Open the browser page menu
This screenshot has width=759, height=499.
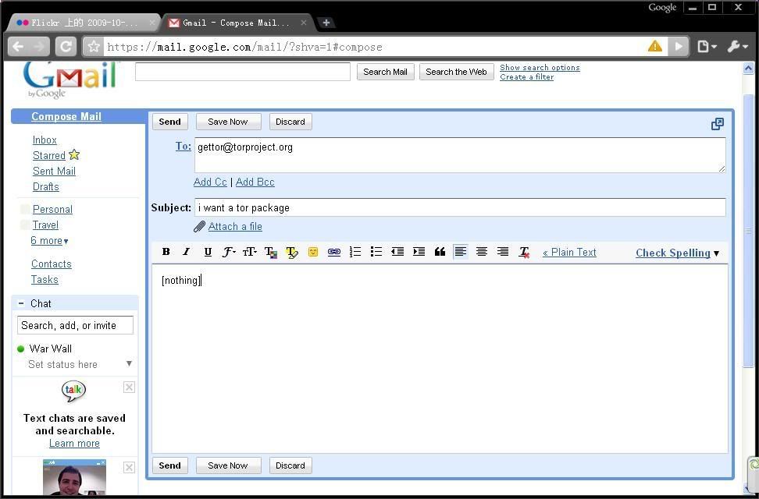coord(707,47)
